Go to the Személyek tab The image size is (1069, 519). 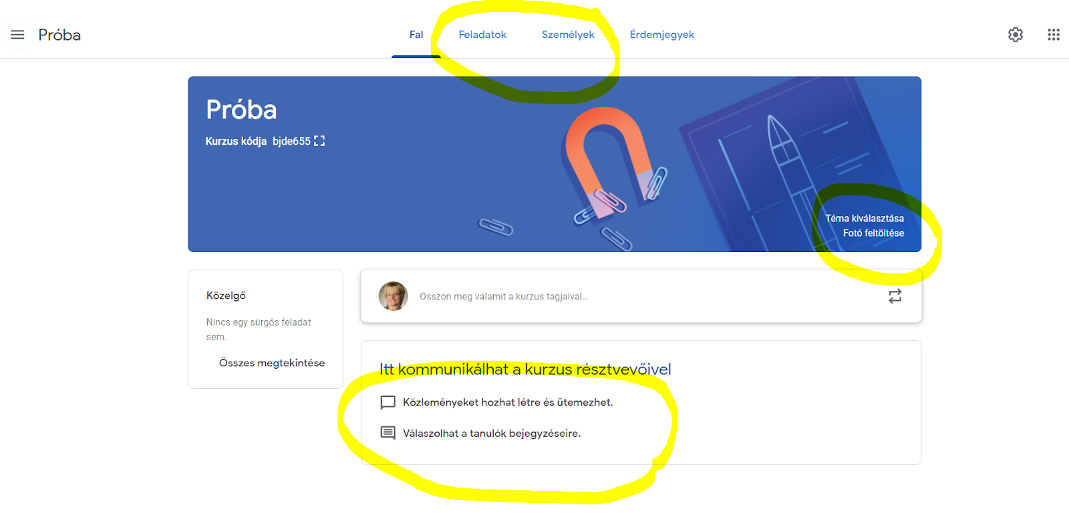568,35
